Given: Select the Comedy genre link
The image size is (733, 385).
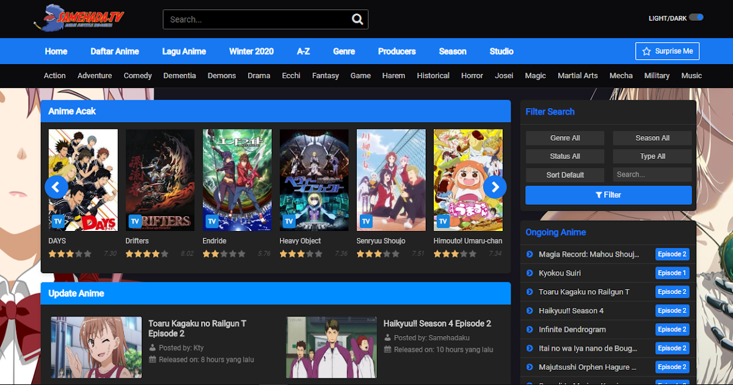Looking at the screenshot, I should coord(137,76).
